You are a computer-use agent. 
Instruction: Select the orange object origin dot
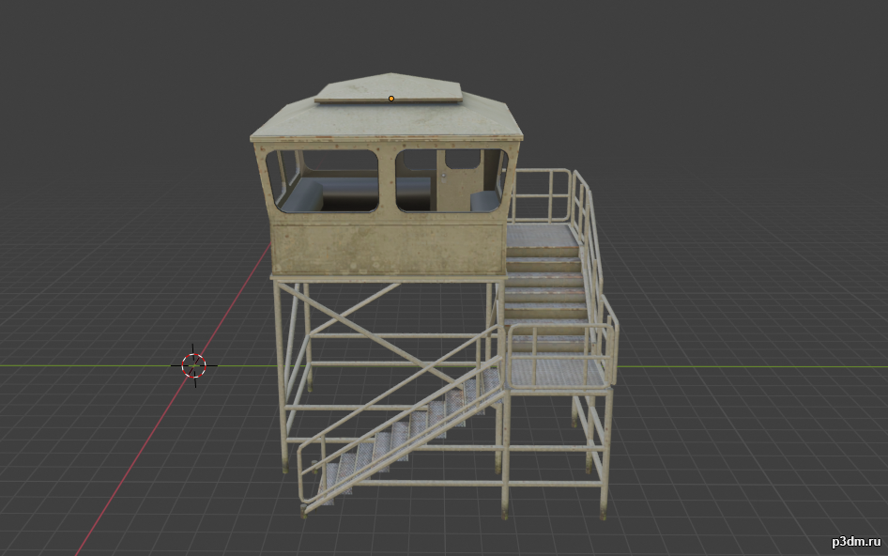[391, 98]
